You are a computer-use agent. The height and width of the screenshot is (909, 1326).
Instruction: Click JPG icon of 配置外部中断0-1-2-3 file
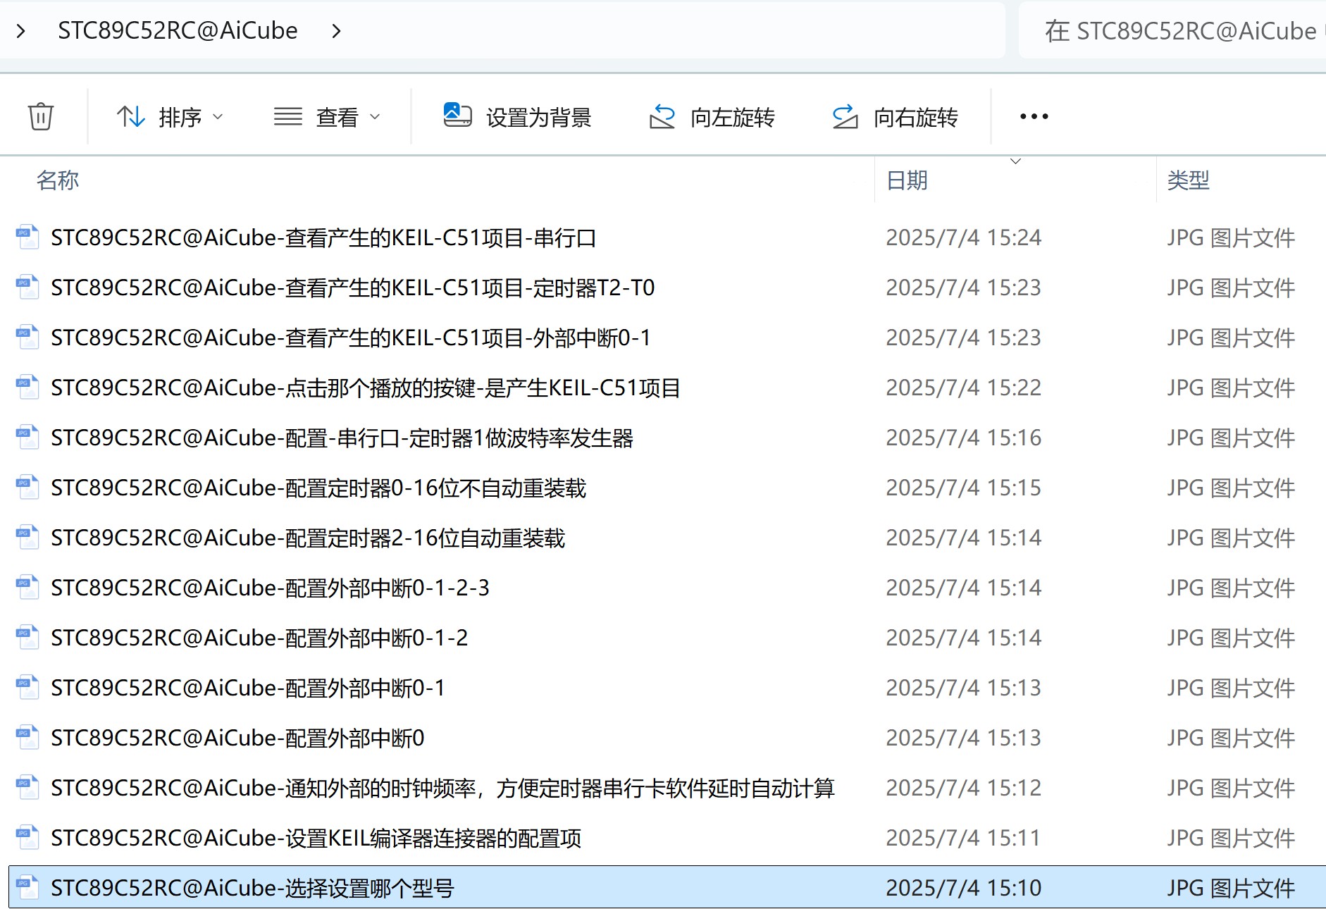coord(27,588)
